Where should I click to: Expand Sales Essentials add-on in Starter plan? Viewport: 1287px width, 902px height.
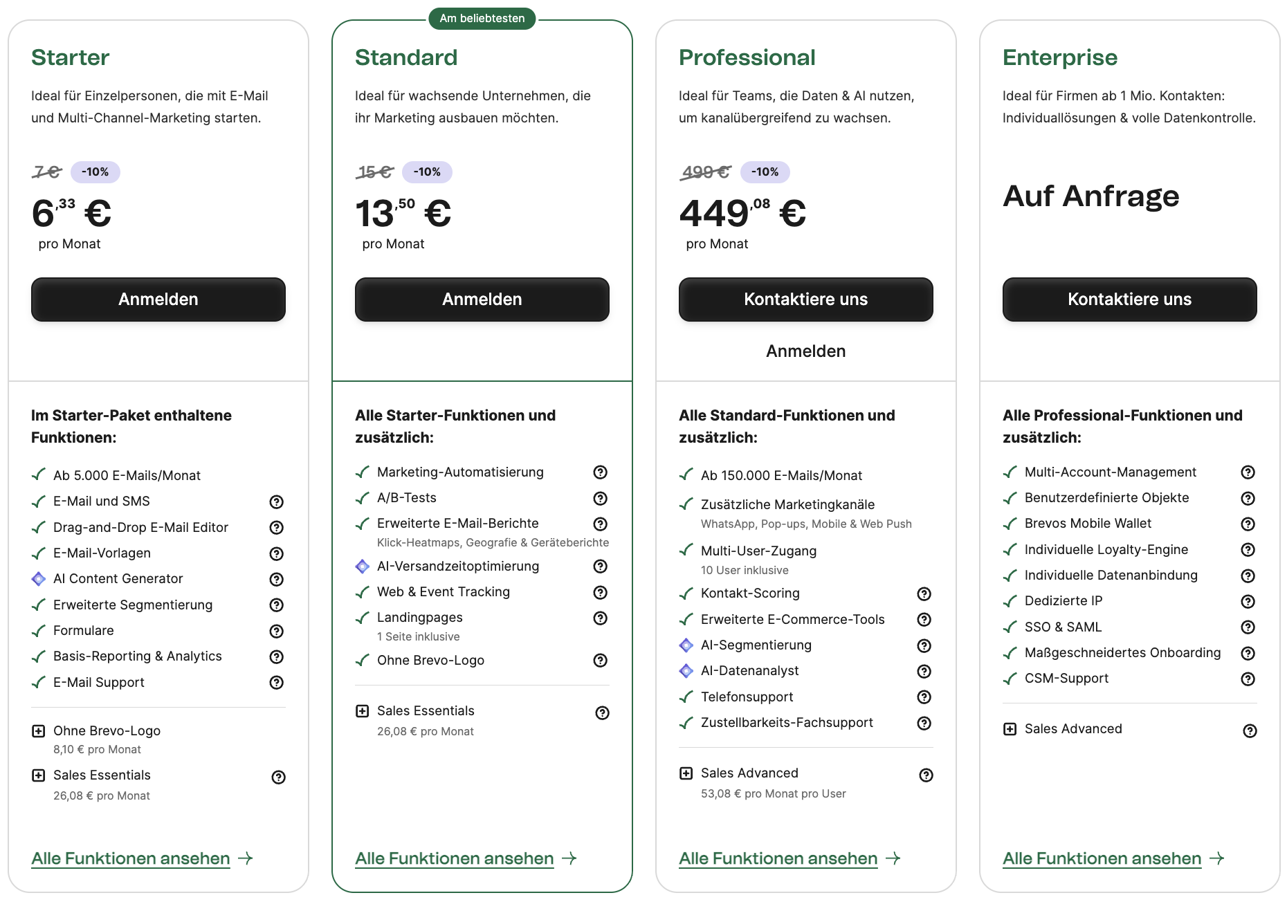click(39, 775)
